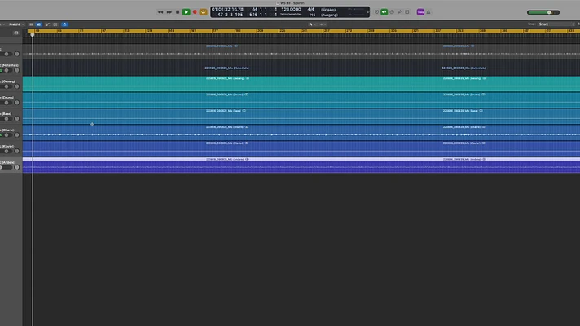Adjust the Bass track volume slider

point(5,119)
